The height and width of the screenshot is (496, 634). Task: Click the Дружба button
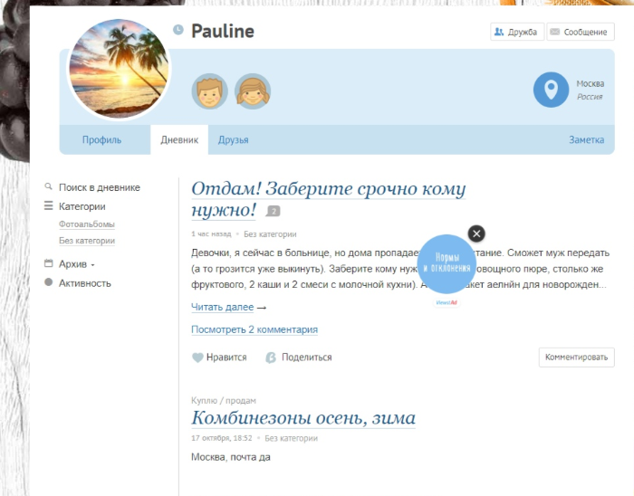515,32
